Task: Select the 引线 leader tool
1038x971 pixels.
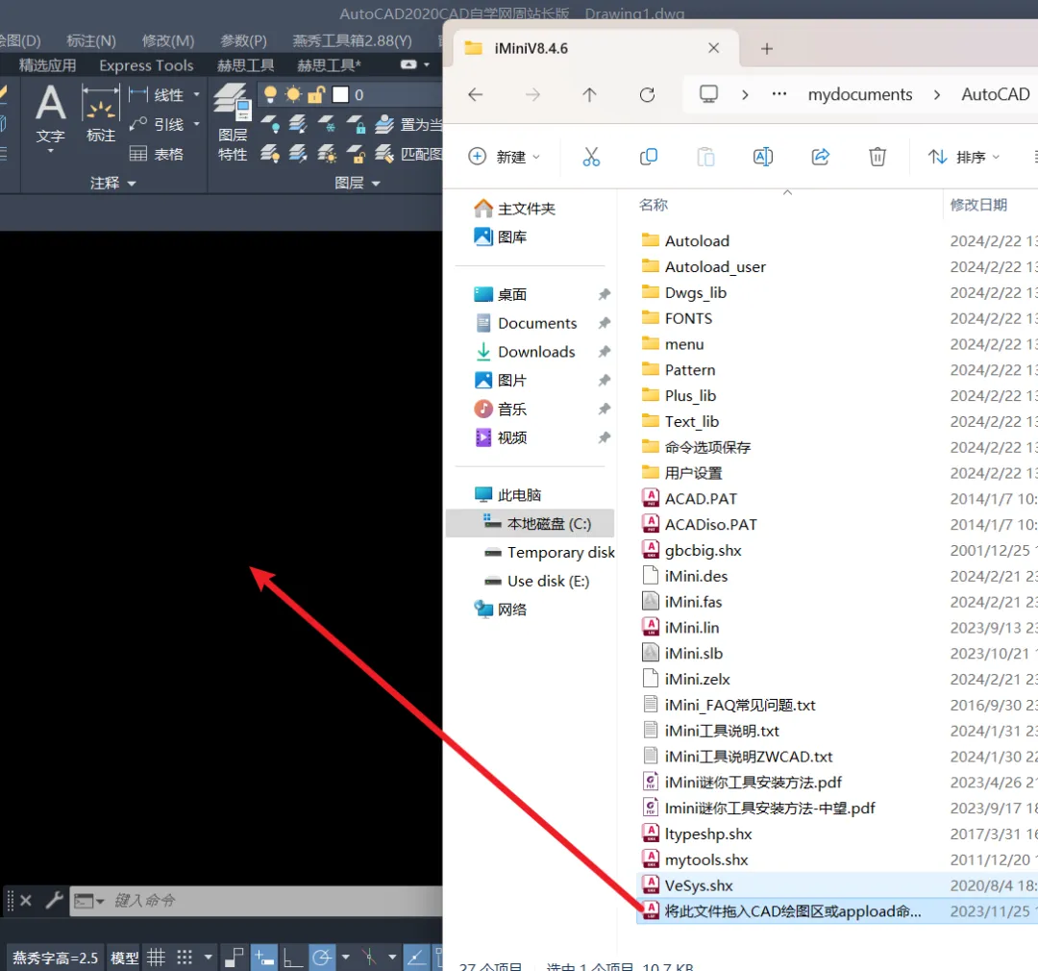Action: coord(158,124)
